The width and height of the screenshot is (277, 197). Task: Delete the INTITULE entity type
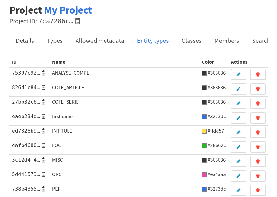click(x=258, y=132)
